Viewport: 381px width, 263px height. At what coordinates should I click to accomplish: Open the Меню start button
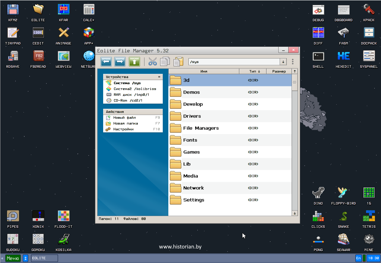tap(13, 258)
